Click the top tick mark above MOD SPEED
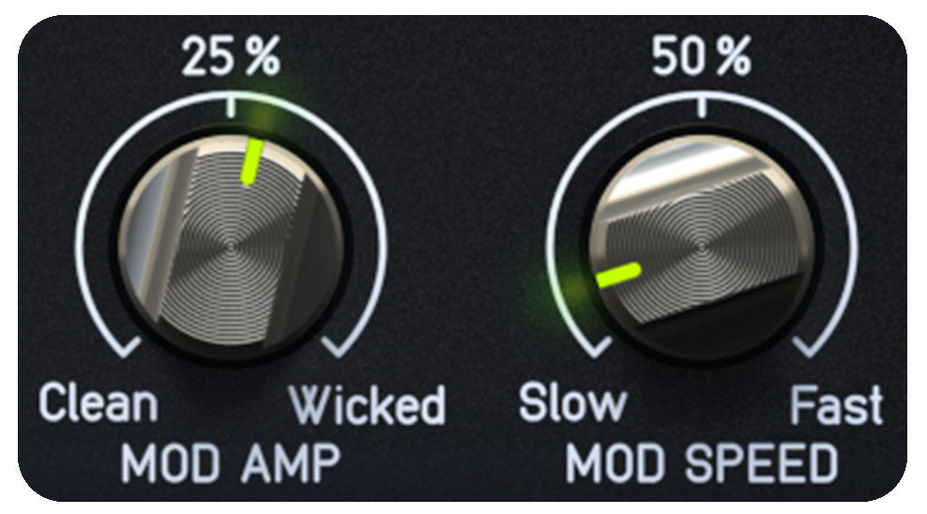 [701, 104]
